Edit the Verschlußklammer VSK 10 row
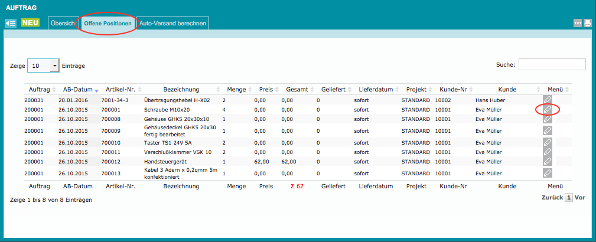Viewport: 596px width, 242px height. click(548, 152)
